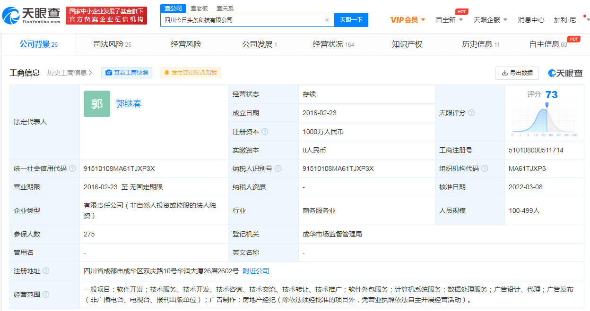Open the 历史信息 tab

coord(481,44)
